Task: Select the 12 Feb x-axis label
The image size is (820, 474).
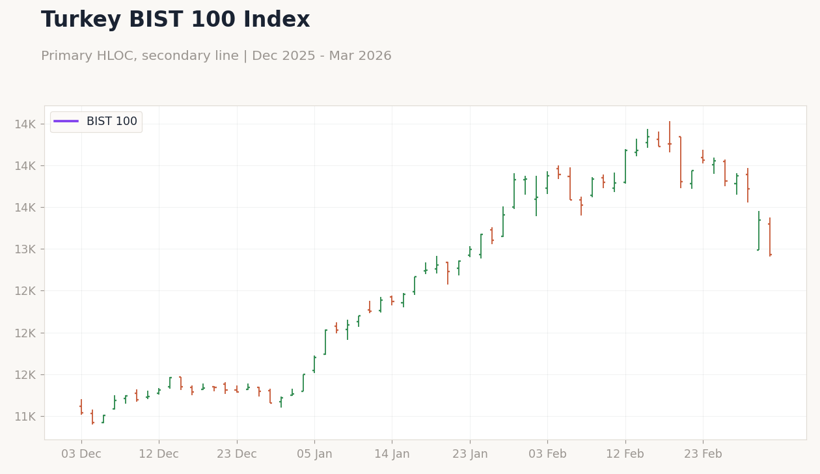Action: tap(625, 454)
